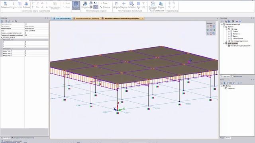The image size is (255, 143).
Task: Click the Период собственных колебаний value field
Action: (x=36, y=35)
